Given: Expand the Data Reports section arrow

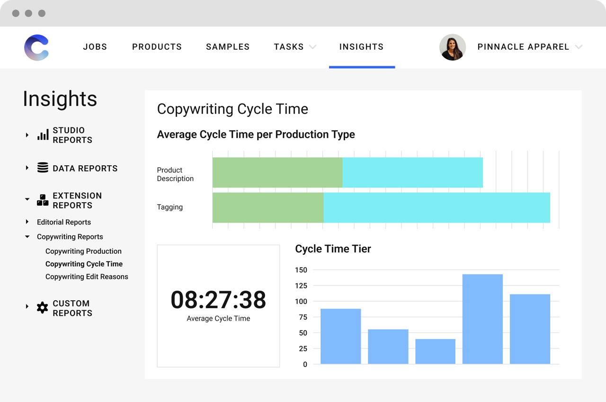Looking at the screenshot, I should click(x=27, y=168).
